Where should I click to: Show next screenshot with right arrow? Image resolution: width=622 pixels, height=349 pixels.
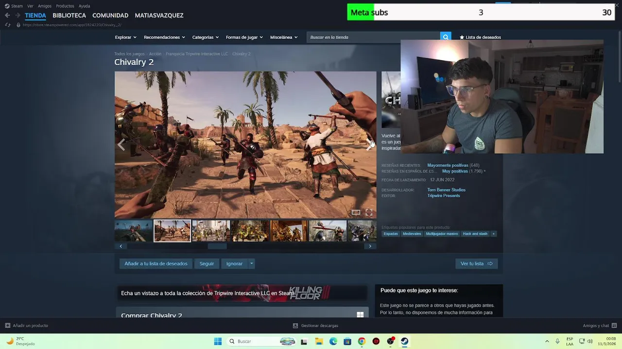coord(369,144)
